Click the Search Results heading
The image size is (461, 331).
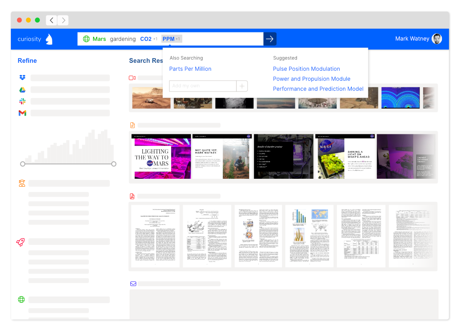146,61
